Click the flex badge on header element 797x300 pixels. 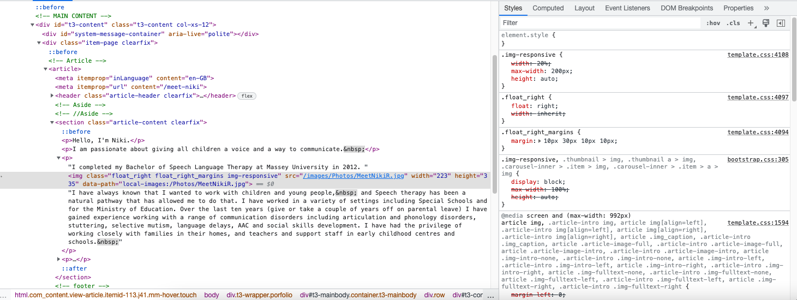[x=247, y=96]
